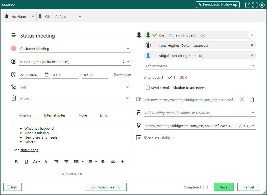Remove the video meeting link with red X
The image size is (267, 195).
[x=242, y=99]
